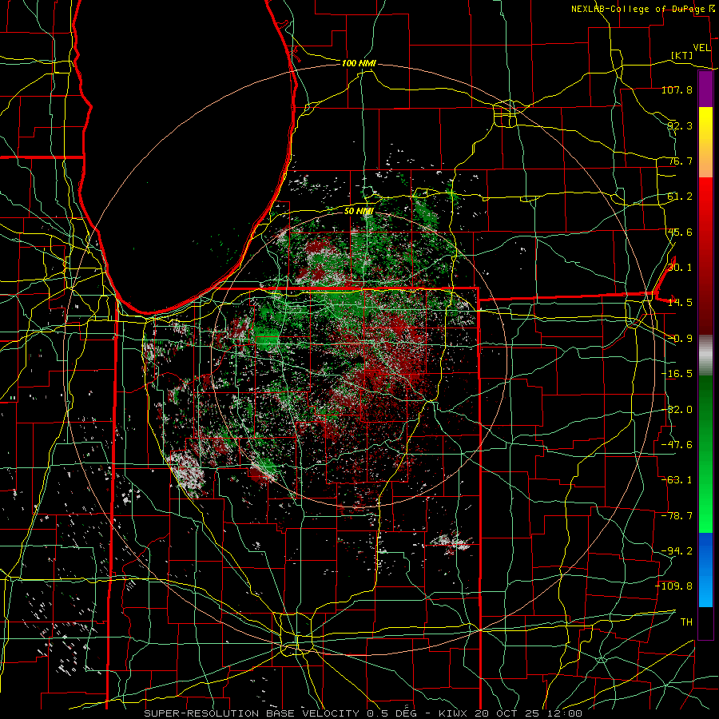Select the -16.5 scale value

[x=677, y=374]
